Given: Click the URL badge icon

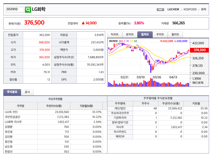Looking at the screenshot, I should click(x=160, y=10).
